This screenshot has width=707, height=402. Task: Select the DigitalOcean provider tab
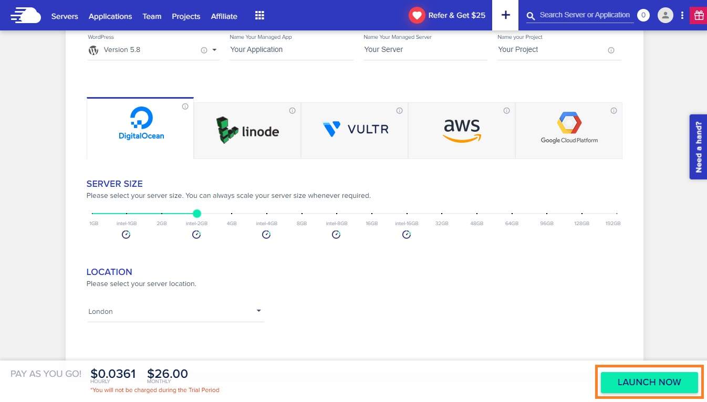coord(140,128)
